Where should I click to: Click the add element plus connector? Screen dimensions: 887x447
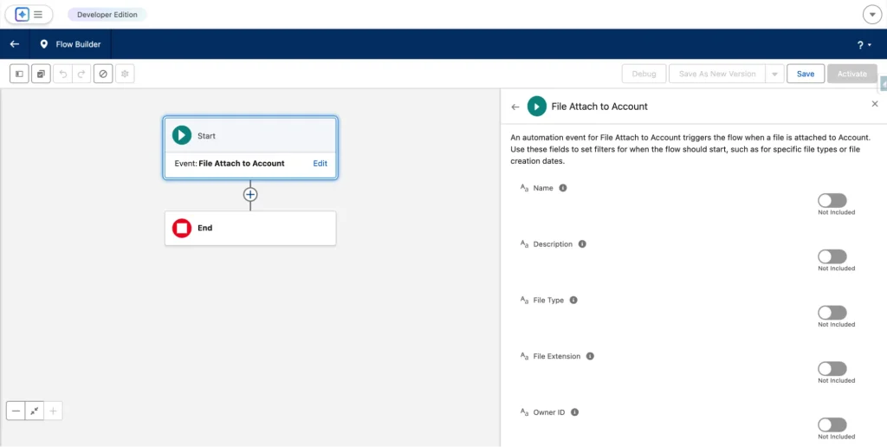pos(250,195)
